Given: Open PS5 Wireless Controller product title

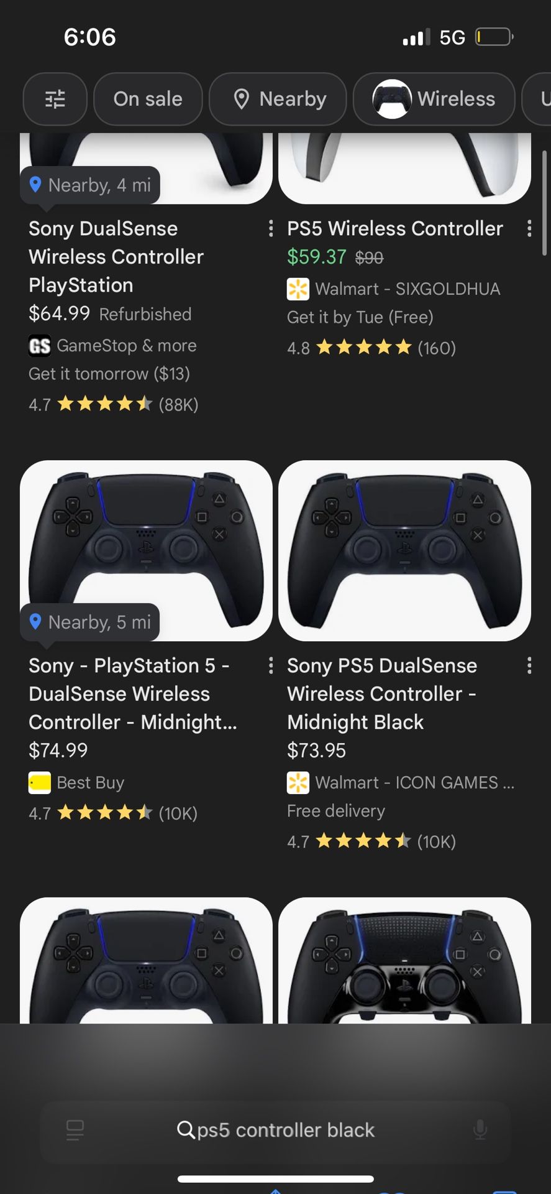Looking at the screenshot, I should tap(394, 229).
